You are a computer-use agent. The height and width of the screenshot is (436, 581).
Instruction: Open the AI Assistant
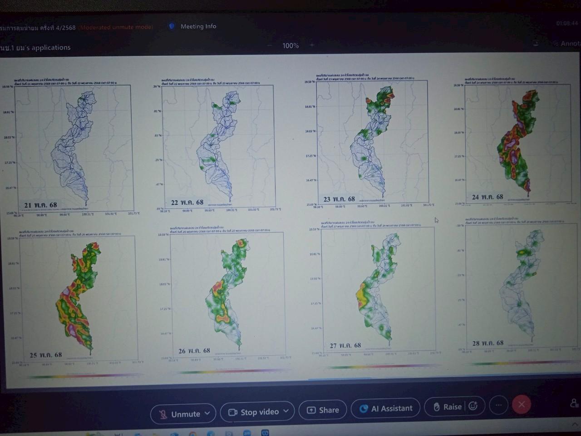386,408
